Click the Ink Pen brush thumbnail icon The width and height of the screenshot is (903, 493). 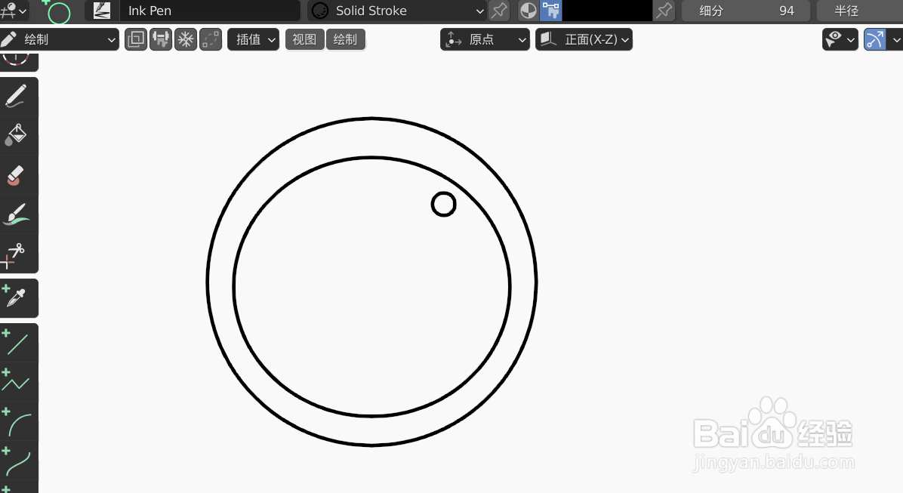click(102, 11)
